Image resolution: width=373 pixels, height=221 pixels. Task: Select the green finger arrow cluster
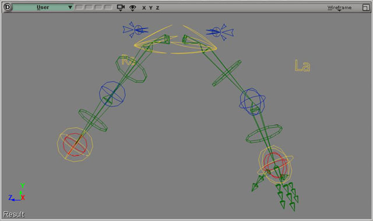point(287,196)
